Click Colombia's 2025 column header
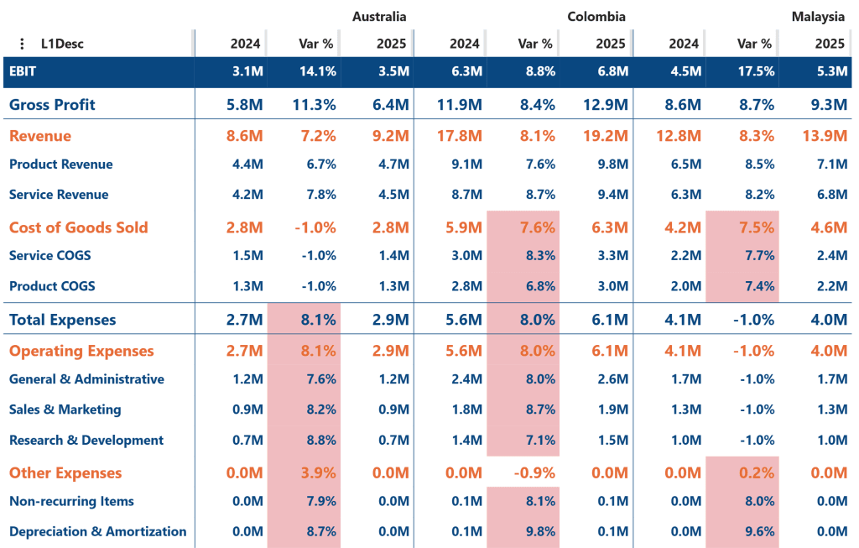Screen dimensions: 859x548 point(611,44)
